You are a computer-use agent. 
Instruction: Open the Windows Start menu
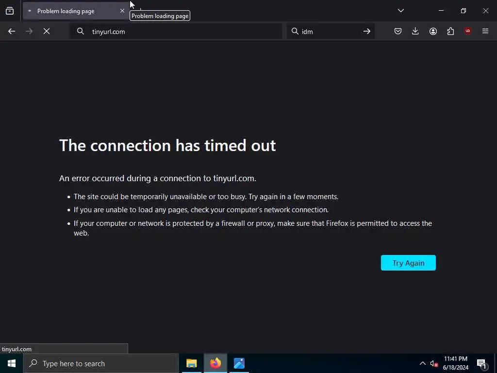coord(12,363)
